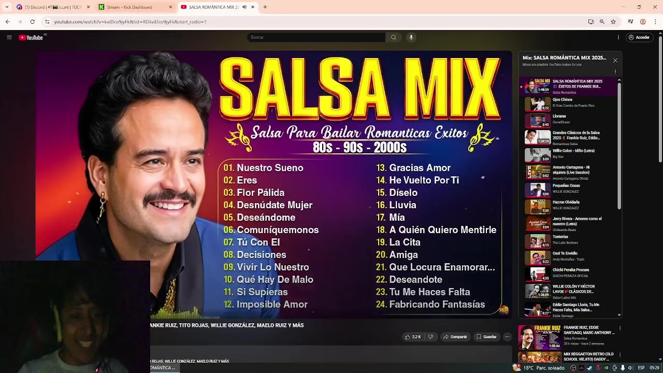This screenshot has height=373, width=663.
Task: Reload the page with refresh icon
Action: pos(32,22)
